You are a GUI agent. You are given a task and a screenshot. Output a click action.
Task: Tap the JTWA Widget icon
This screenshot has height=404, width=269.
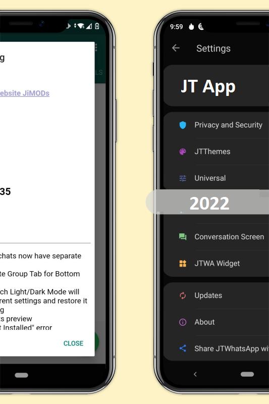point(183,263)
